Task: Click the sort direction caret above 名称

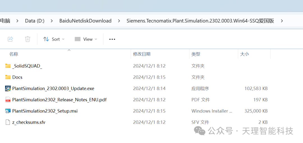Action: (69, 50)
